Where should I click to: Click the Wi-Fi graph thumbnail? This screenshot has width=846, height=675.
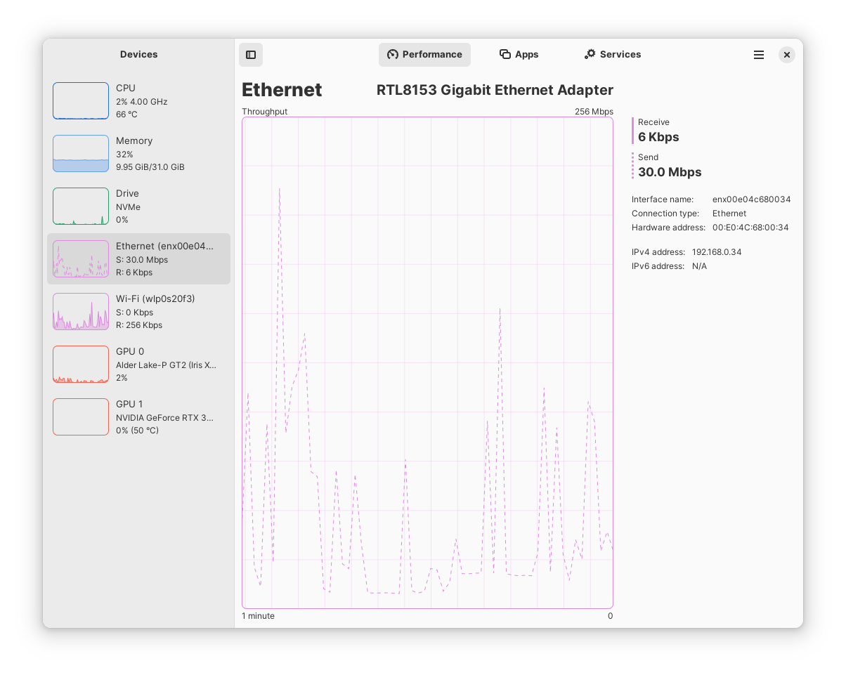[x=81, y=312]
